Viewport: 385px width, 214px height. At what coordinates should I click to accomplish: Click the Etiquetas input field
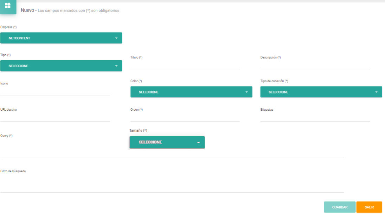(315, 117)
